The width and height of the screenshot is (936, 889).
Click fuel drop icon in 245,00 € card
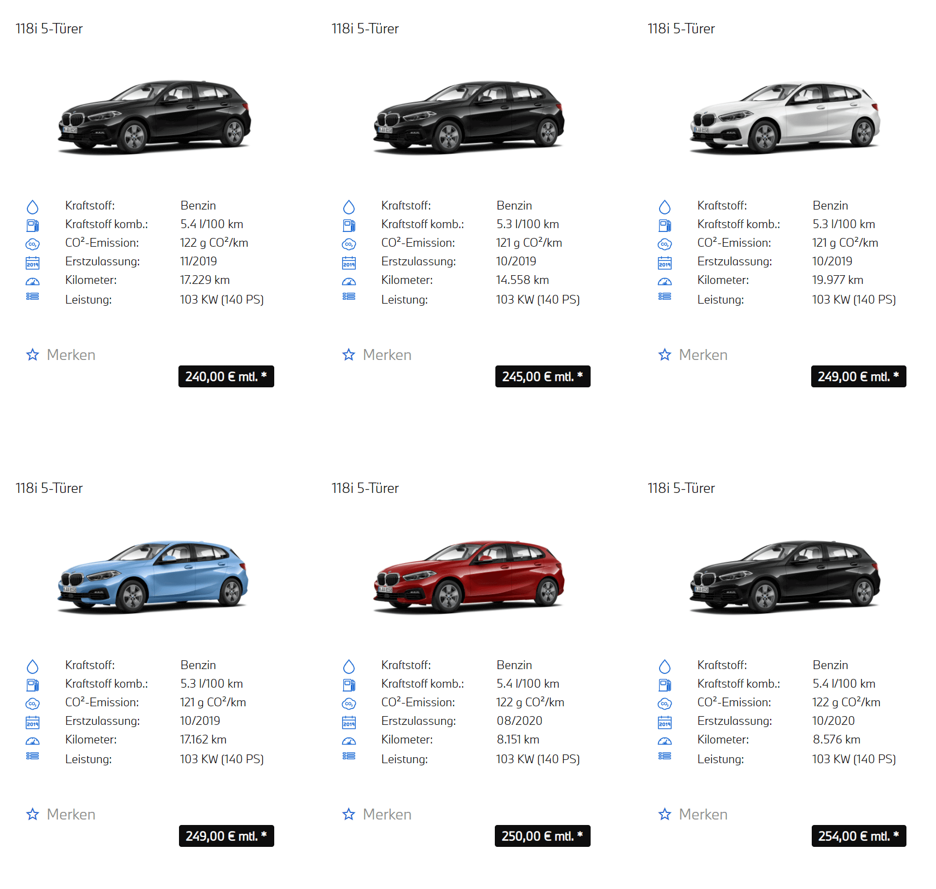(x=349, y=207)
